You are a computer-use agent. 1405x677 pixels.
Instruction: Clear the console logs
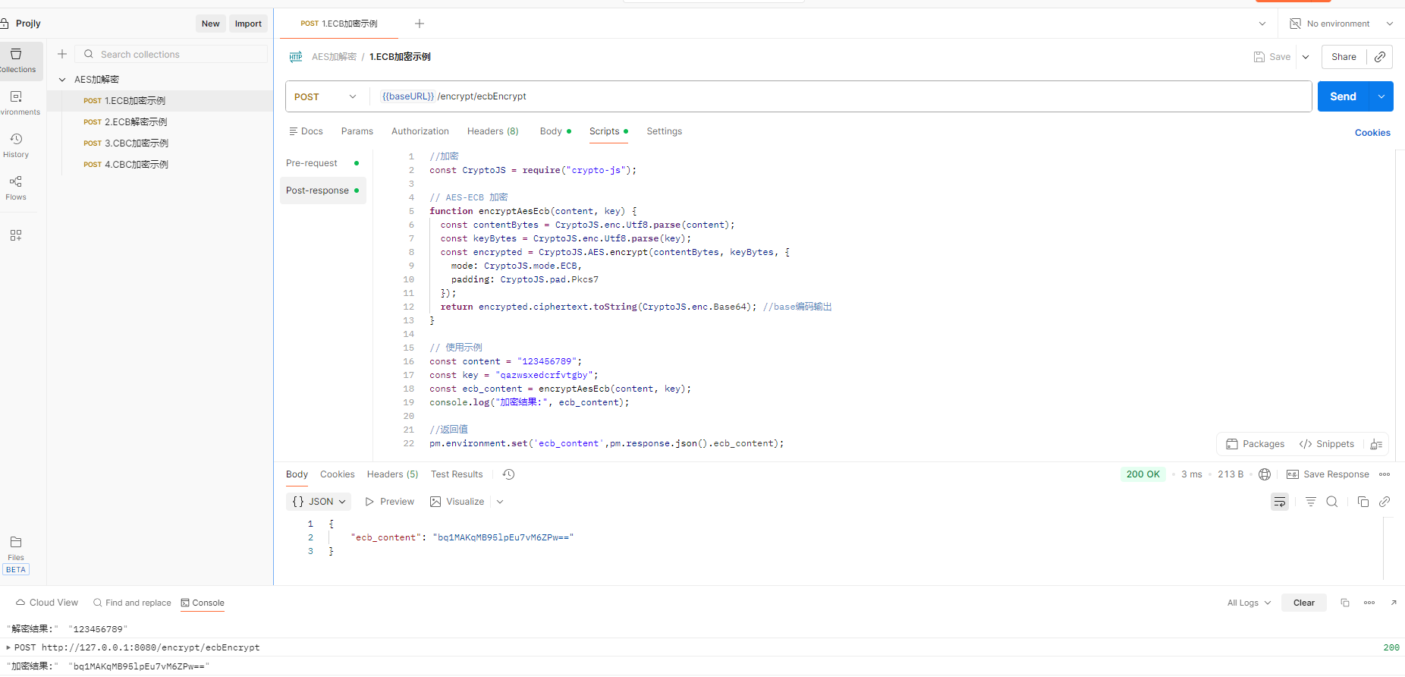pyautogui.click(x=1304, y=603)
